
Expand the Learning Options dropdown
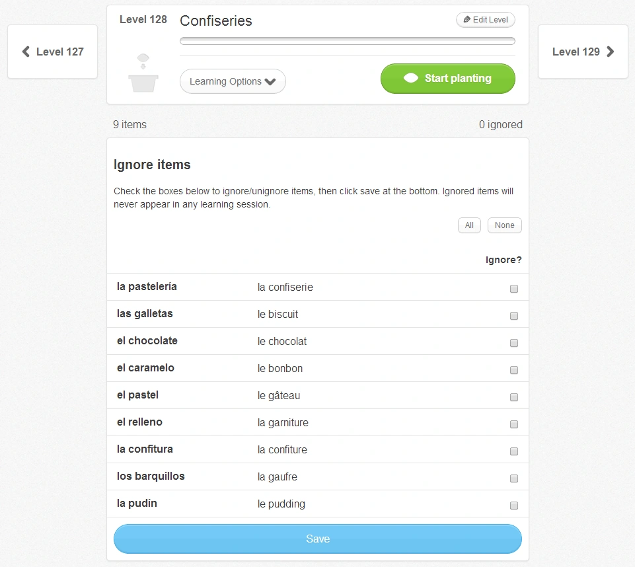coord(232,81)
